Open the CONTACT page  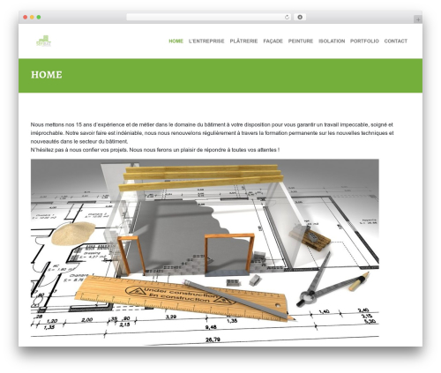click(396, 41)
